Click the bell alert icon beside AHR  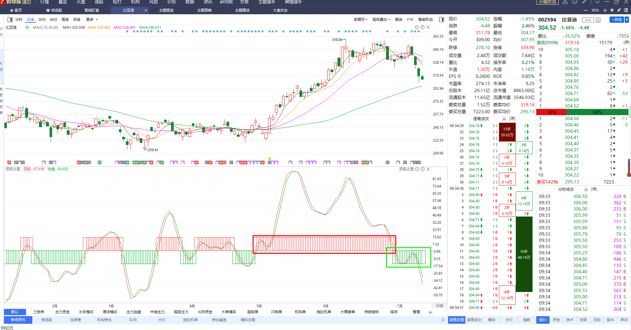(598, 20)
